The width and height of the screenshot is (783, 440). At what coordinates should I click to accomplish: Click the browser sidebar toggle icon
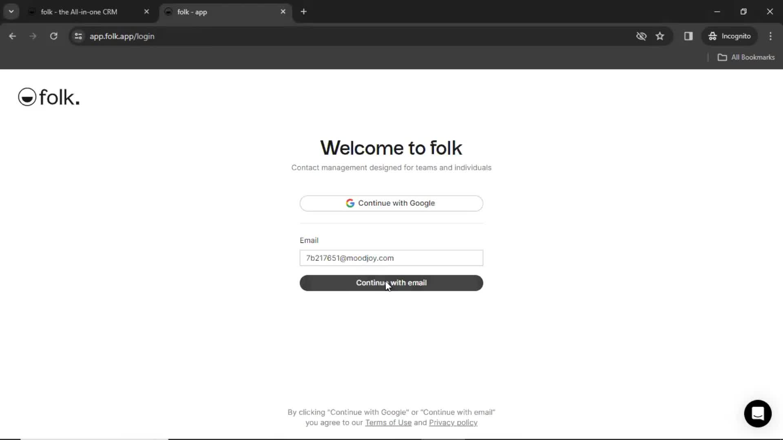tap(689, 36)
